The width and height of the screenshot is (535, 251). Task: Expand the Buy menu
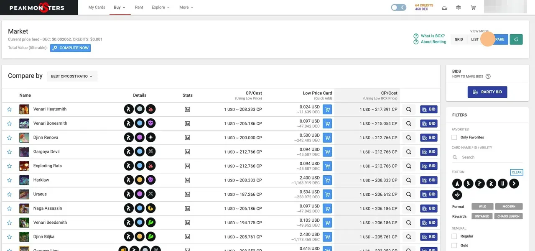120,8
